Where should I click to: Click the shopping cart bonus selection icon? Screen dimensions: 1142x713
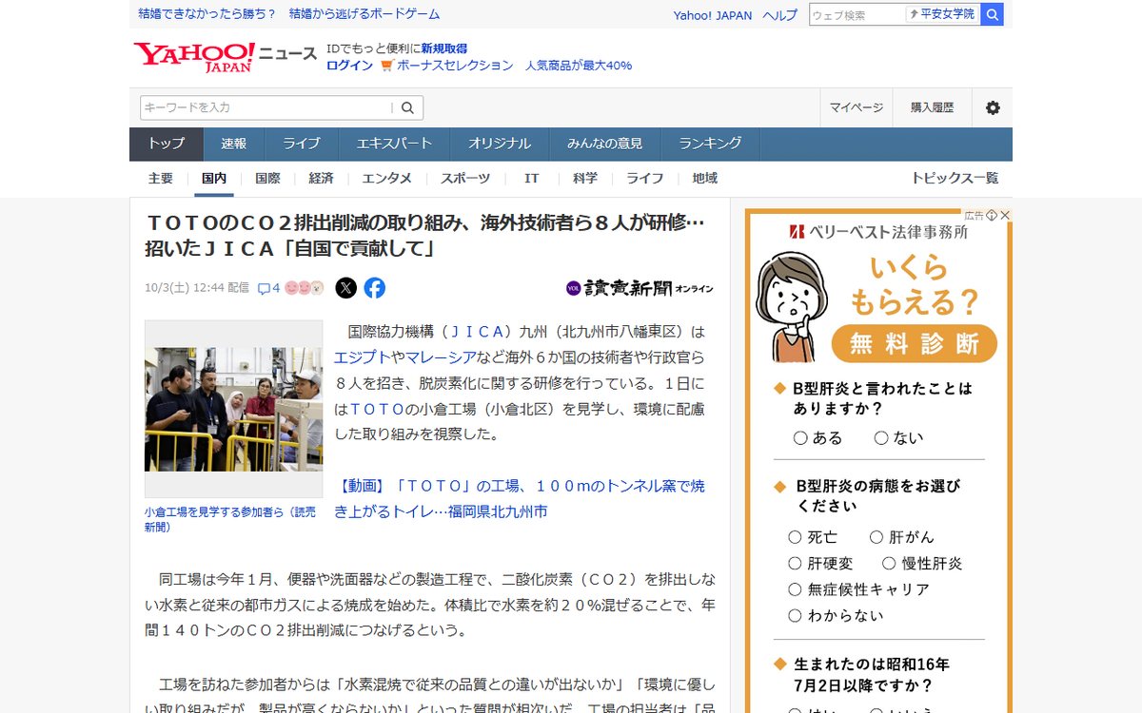[386, 66]
